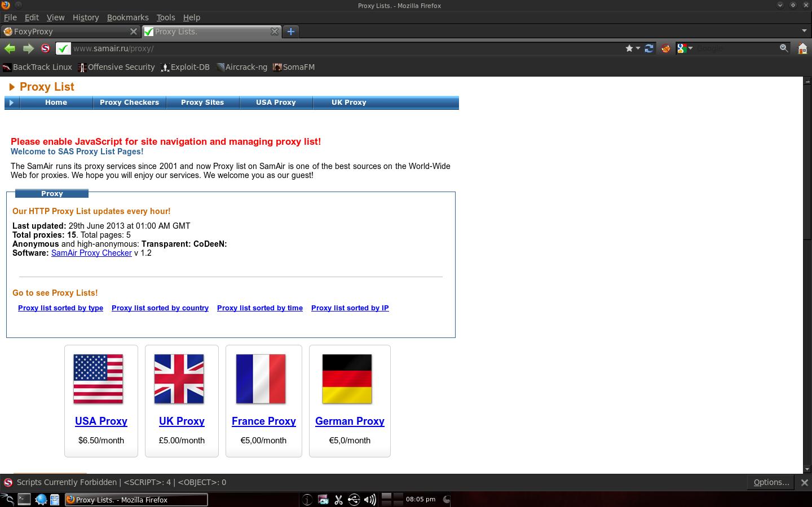Open the History menu
Viewport: 812px width, 507px height.
click(x=86, y=17)
